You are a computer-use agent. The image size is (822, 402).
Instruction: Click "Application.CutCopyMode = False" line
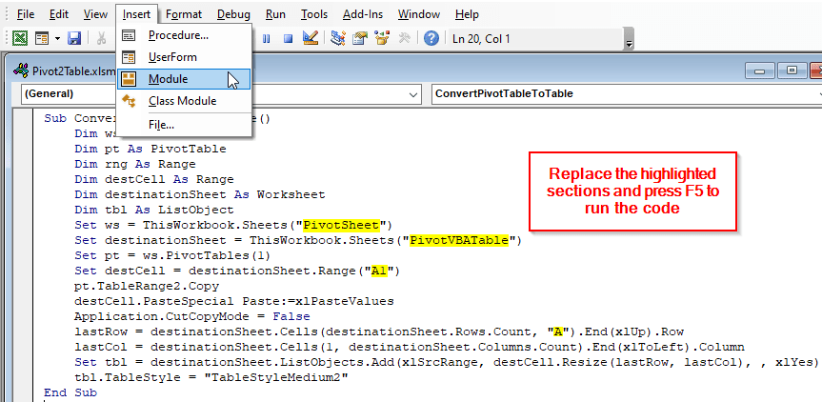(191, 316)
